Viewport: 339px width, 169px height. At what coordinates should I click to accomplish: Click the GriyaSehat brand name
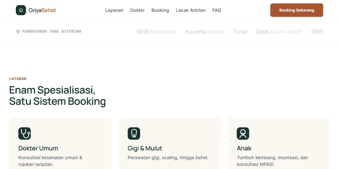pos(42,10)
